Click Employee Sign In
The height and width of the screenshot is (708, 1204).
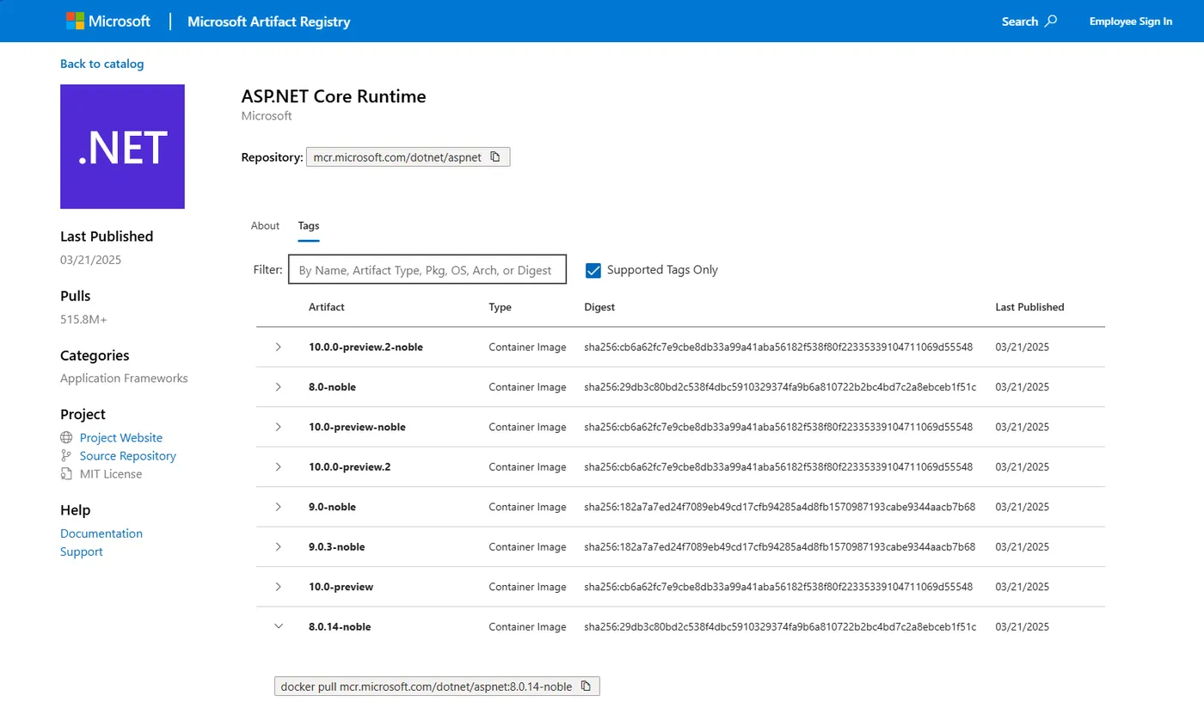coord(1130,21)
